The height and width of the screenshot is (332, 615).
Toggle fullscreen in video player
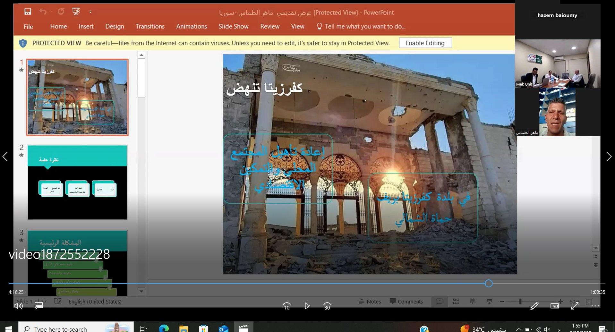point(575,306)
